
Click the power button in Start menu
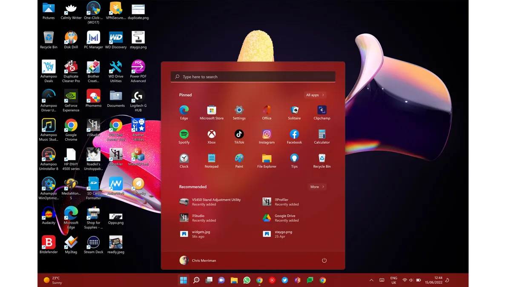click(x=324, y=260)
